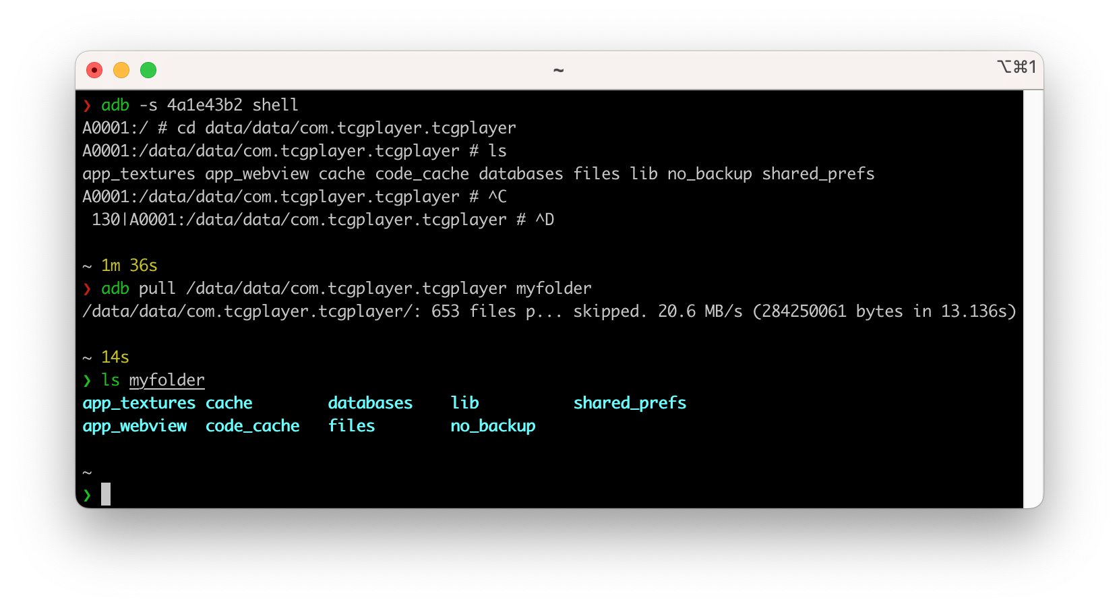Click 'shared_prefs' in device shell listing
The width and height of the screenshot is (1119, 608).
point(818,174)
